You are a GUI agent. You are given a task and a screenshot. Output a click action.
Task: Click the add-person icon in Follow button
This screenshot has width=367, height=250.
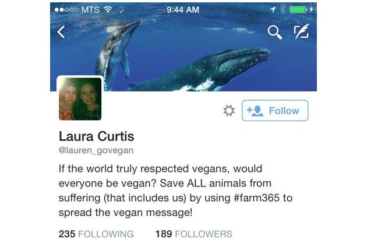pyautogui.click(x=255, y=111)
